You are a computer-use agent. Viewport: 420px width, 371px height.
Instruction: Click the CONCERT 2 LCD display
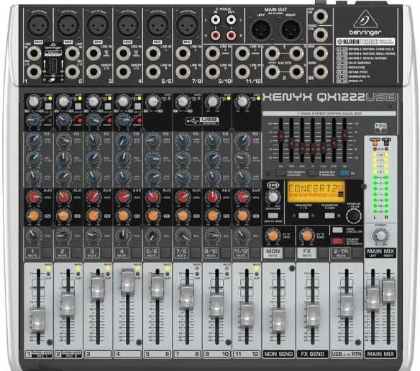[316, 191]
